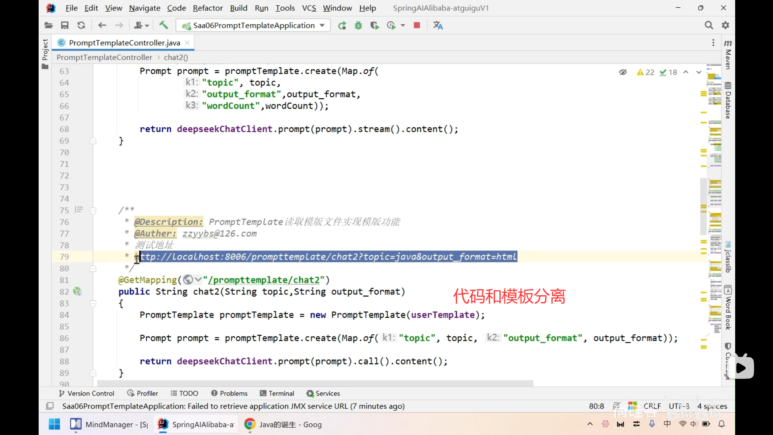
Task: Toggle rendered doc view on line 75
Action: (x=79, y=209)
